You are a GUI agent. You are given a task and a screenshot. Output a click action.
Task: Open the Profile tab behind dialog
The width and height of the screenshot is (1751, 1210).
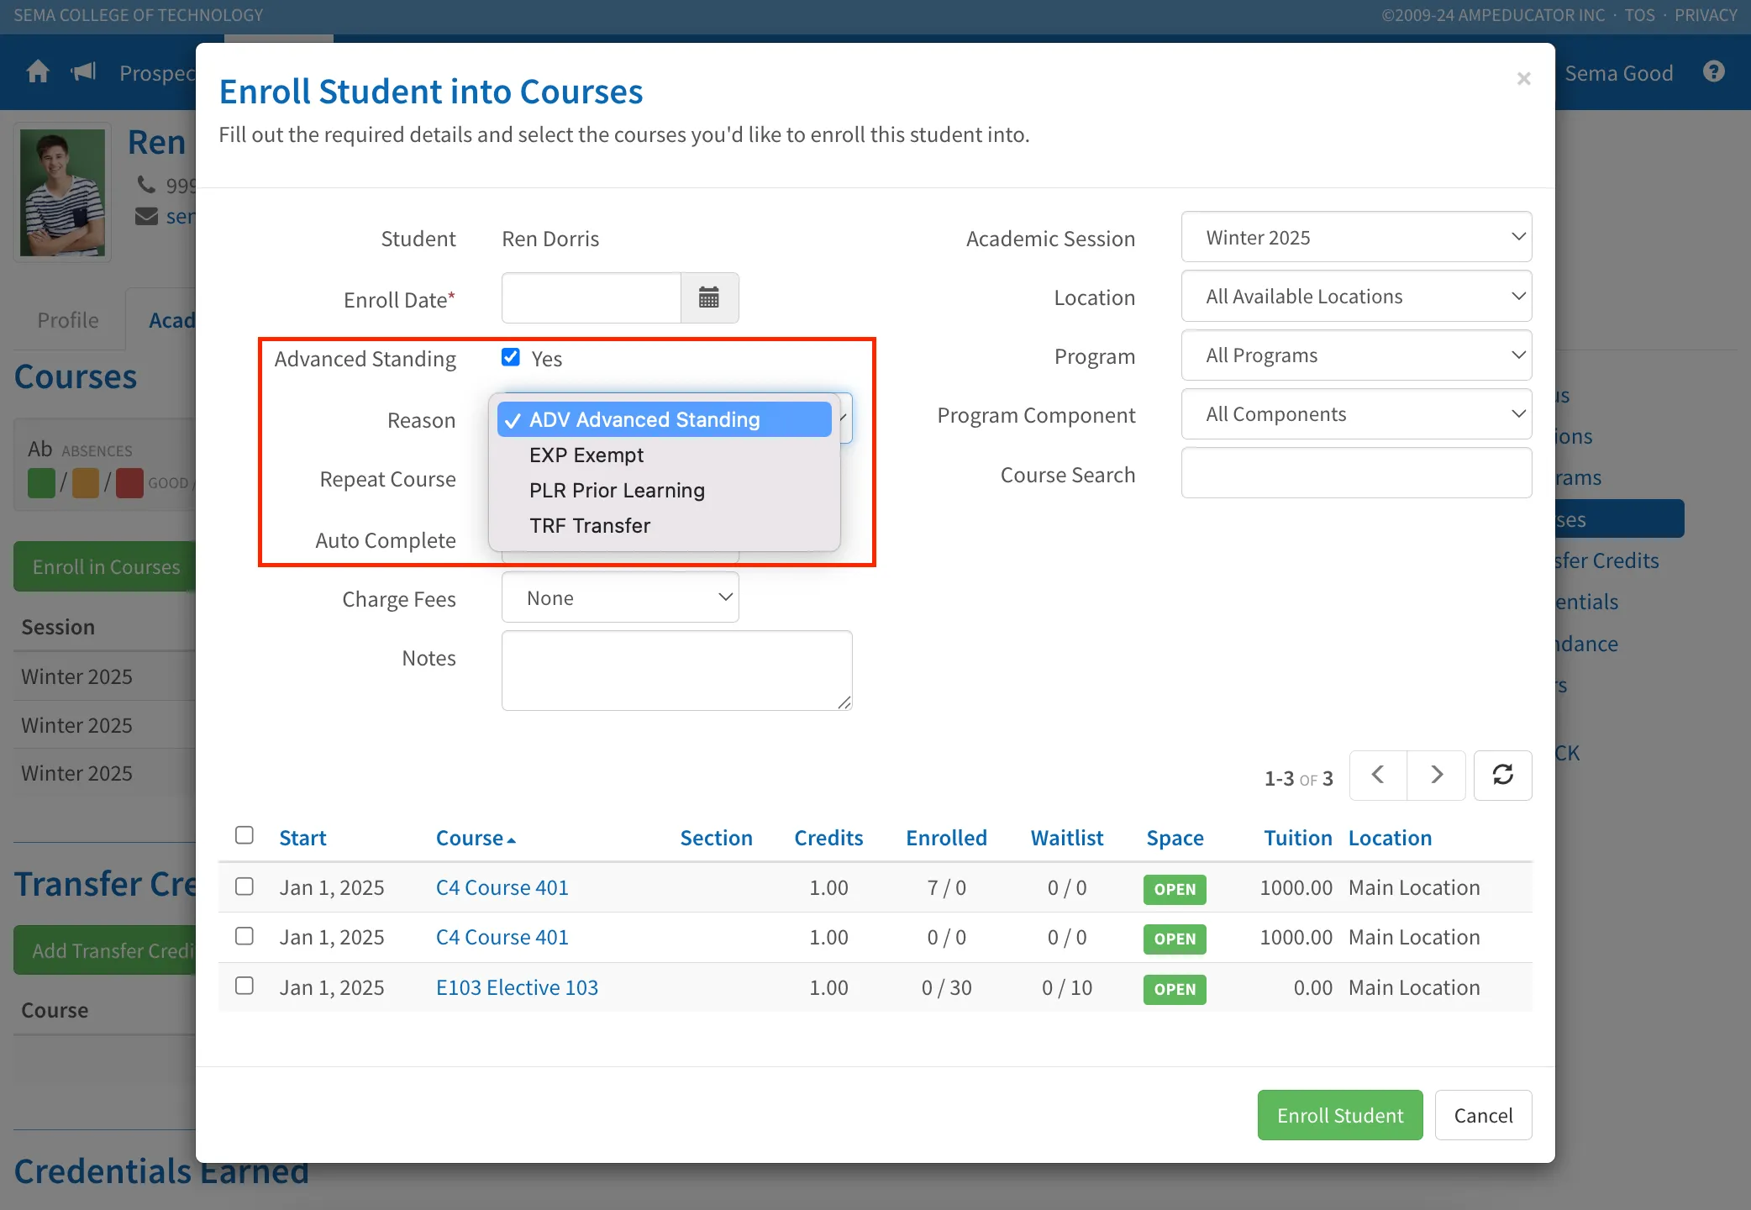click(x=68, y=320)
